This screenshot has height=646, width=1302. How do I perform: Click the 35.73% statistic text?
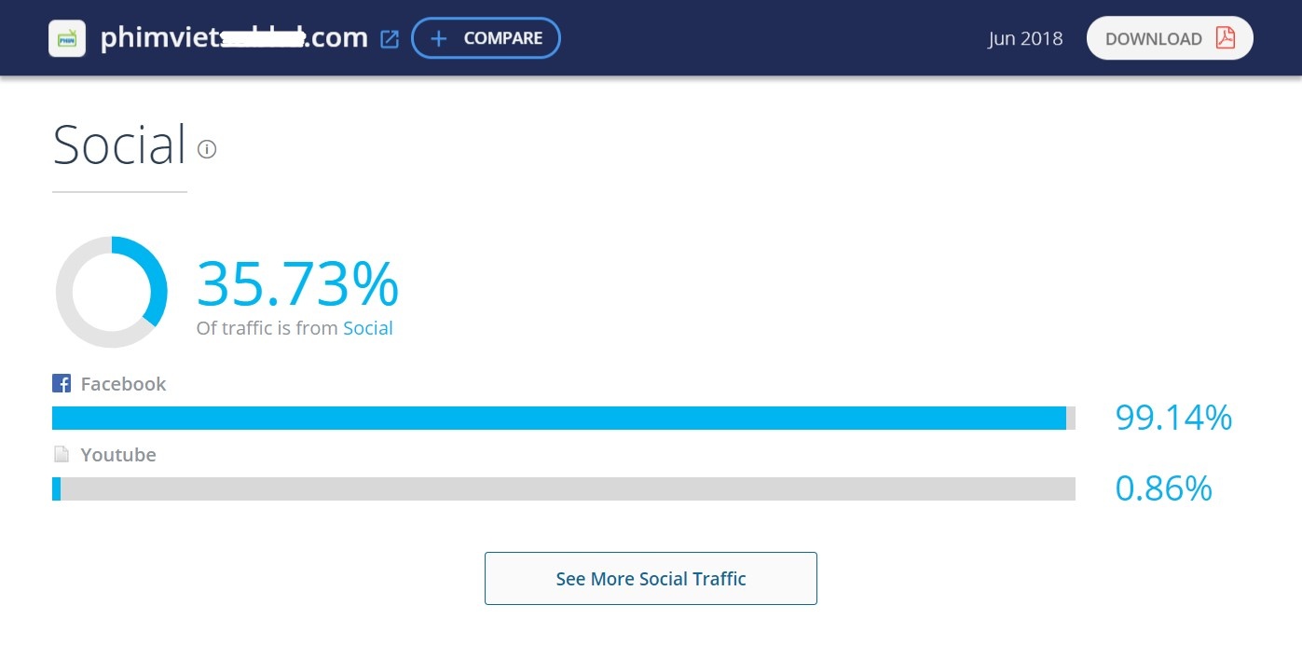coord(297,282)
